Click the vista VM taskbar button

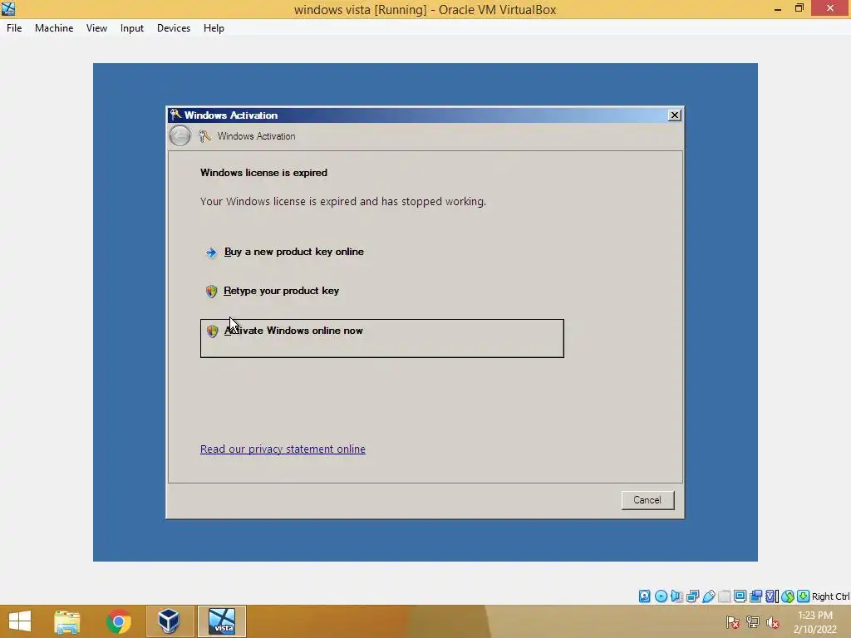pos(221,621)
